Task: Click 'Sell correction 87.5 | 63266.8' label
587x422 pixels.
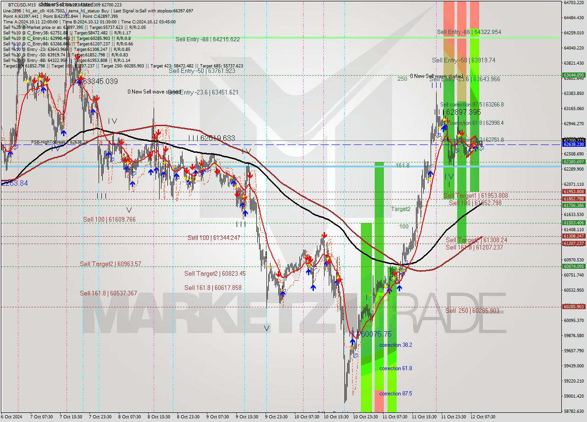Action: pos(472,105)
